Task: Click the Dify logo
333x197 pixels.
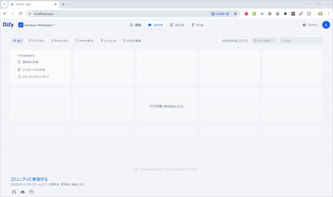Action: [x=8, y=25]
